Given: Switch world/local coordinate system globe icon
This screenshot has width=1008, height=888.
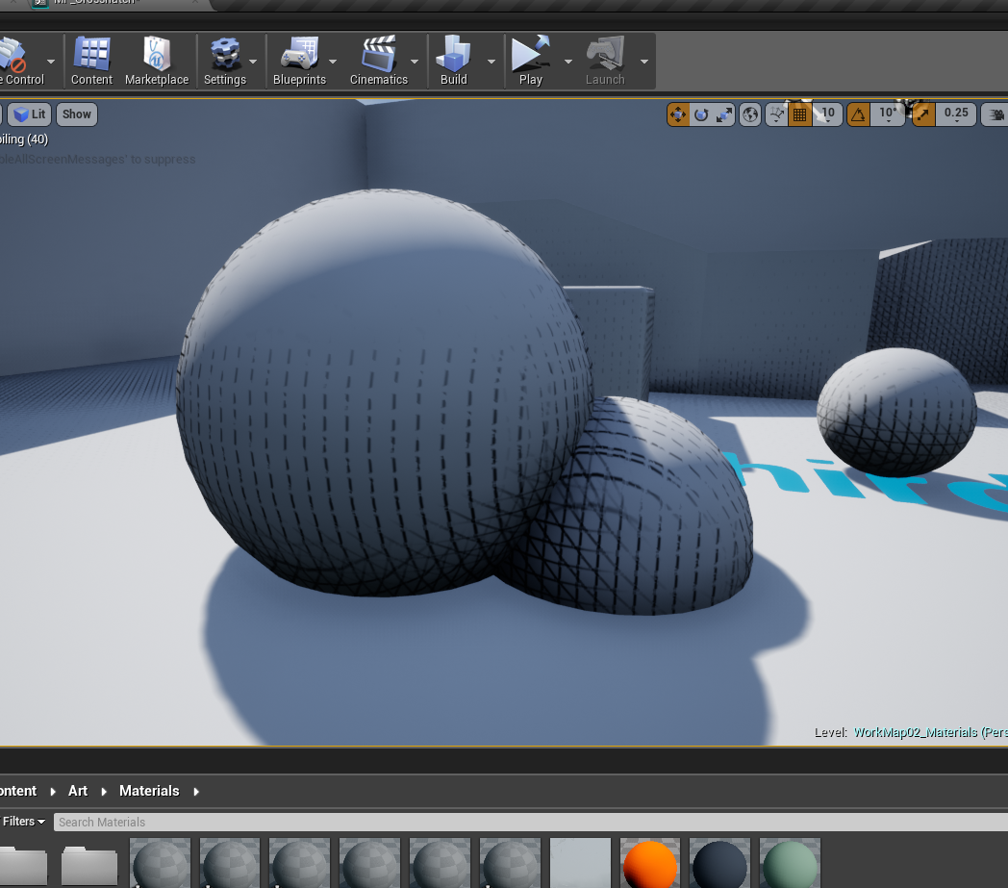Looking at the screenshot, I should pos(751,114).
